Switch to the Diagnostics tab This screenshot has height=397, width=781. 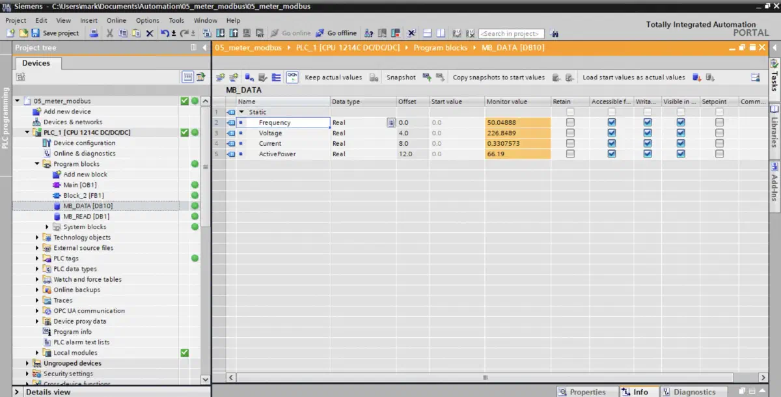click(689, 392)
